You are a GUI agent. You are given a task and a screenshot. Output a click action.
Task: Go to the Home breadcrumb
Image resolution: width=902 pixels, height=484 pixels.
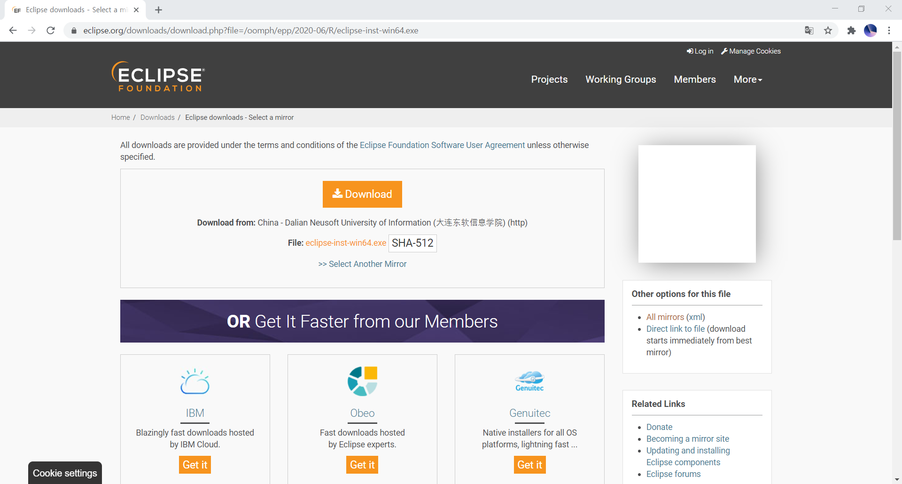121,117
